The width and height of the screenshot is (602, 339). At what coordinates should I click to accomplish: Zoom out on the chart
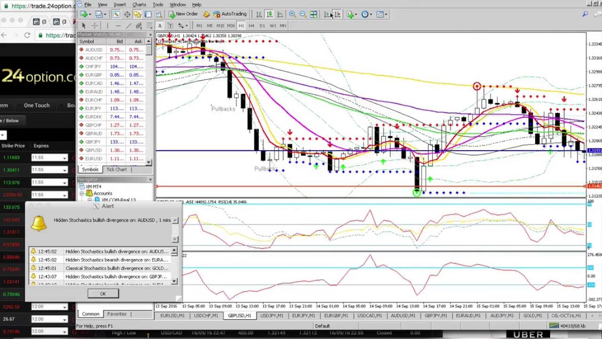(303, 14)
